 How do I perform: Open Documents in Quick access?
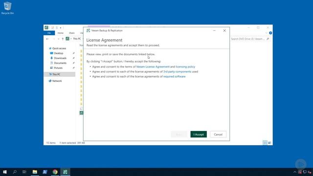point(60,63)
